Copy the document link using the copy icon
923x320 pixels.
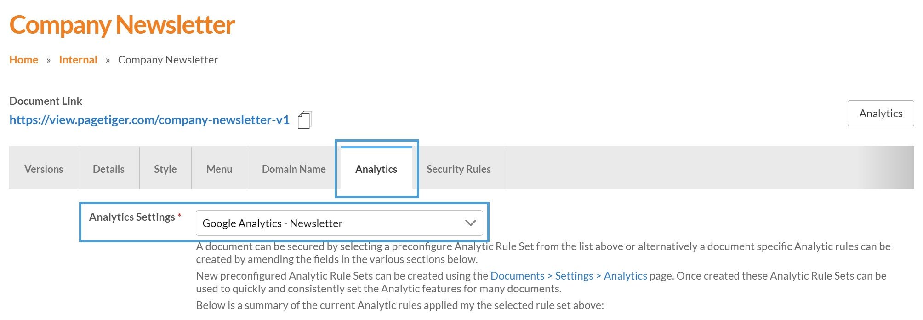[305, 120]
